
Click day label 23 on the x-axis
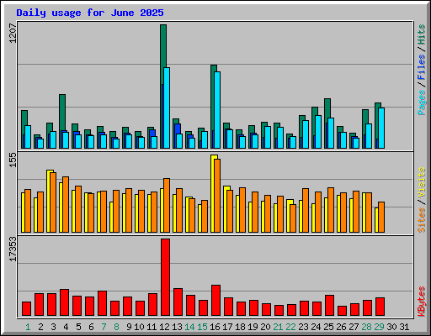pos(303,327)
